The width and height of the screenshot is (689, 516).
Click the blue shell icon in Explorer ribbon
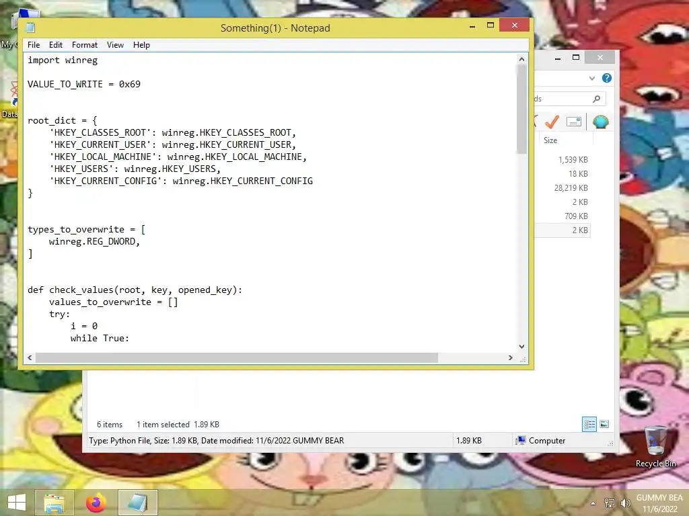(x=600, y=122)
